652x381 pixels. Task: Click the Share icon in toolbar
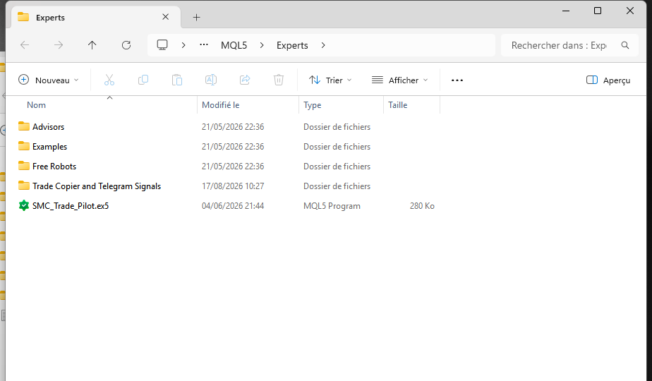(245, 80)
